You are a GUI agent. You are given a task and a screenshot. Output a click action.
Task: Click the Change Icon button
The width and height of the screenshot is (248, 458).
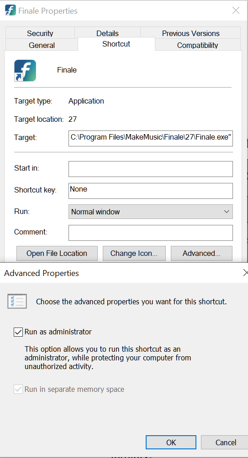point(134,253)
